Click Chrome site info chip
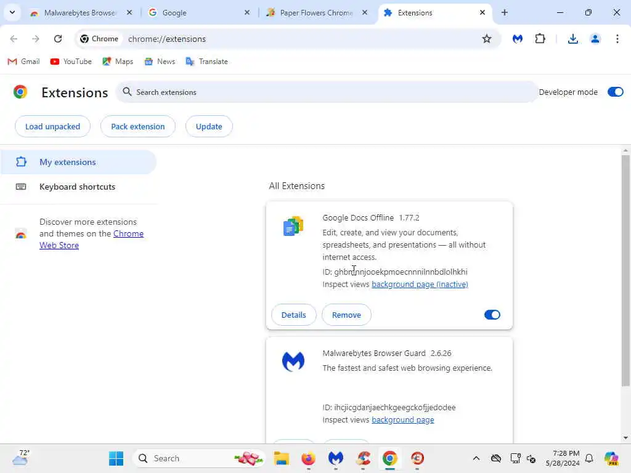Viewport: 631px width, 473px height. 99,39
